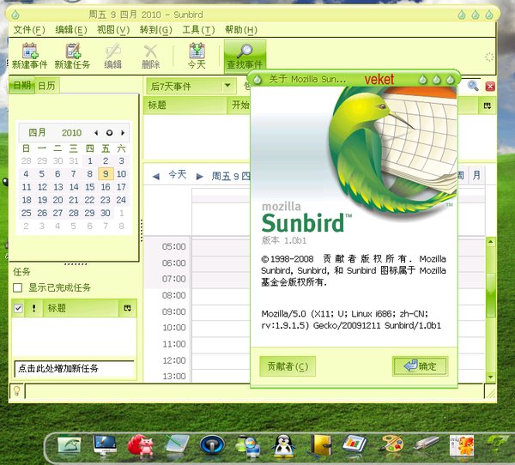515x465 pixels.
Task: Go to previous month in mini calendar
Action: click(x=96, y=133)
